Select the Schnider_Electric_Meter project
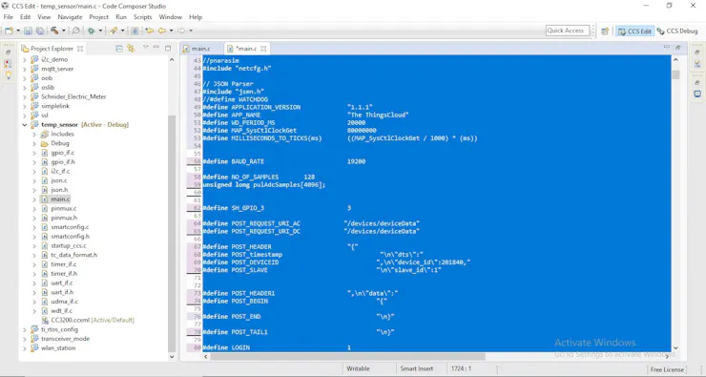706x377 pixels. pyautogui.click(x=73, y=96)
